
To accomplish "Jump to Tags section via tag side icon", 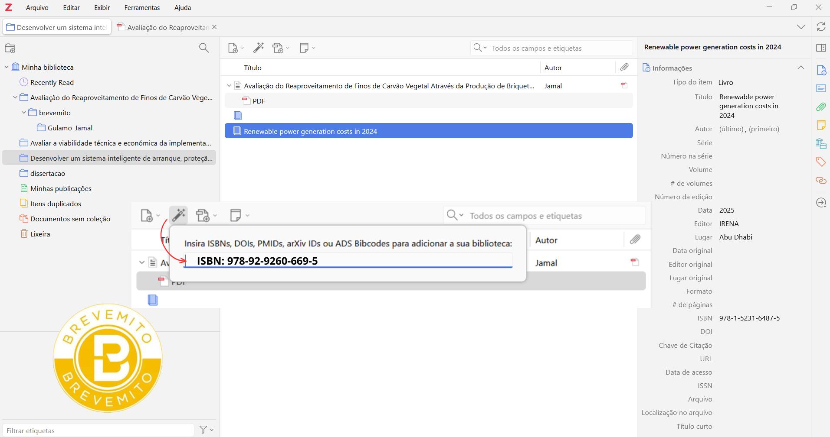I will tap(821, 162).
